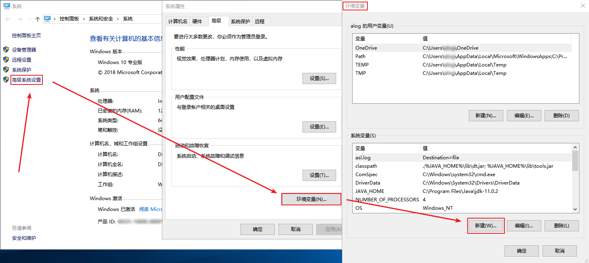Image resolution: width=589 pixels, height=263 pixels.
Task: Click the up navigation arrow
Action: point(38,18)
